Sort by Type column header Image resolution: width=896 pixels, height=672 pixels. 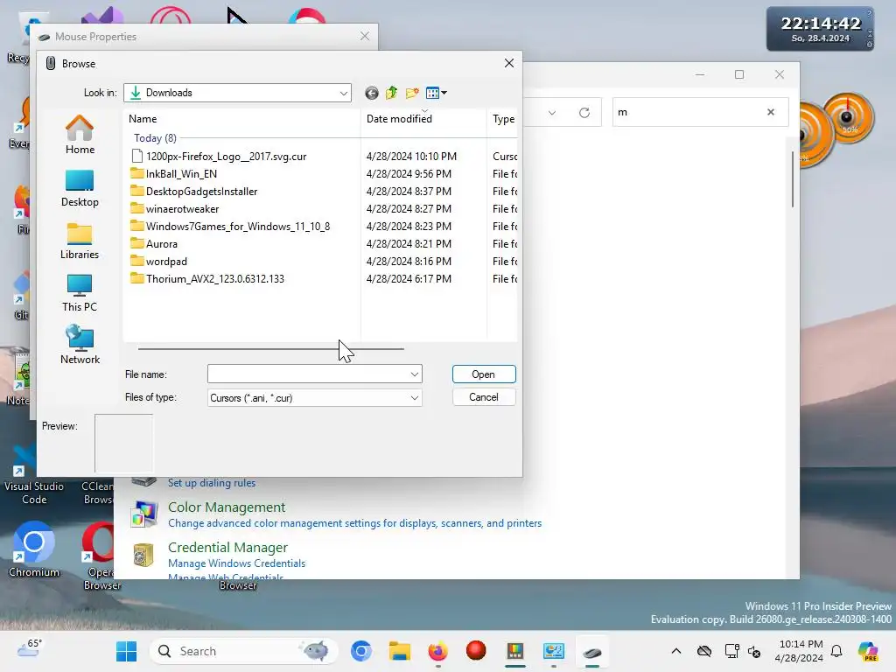tap(503, 119)
